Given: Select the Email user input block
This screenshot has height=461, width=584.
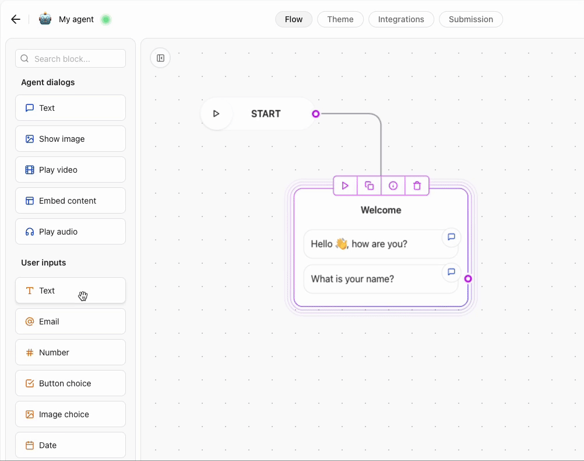Looking at the screenshot, I should (x=70, y=321).
